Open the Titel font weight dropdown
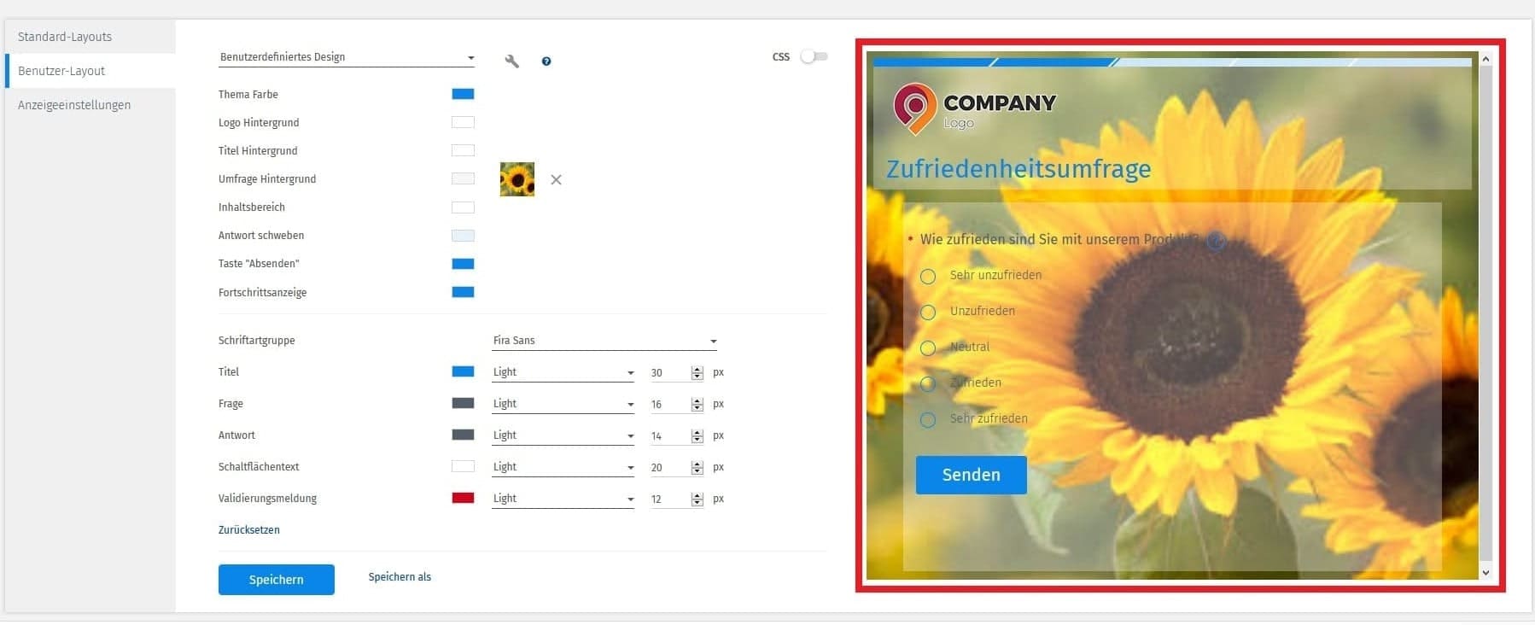 (x=563, y=372)
